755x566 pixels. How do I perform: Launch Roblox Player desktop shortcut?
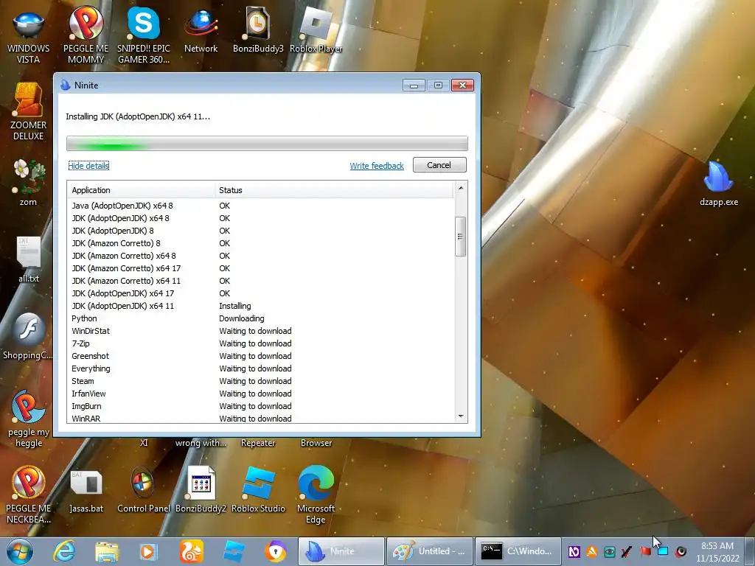coord(316,29)
